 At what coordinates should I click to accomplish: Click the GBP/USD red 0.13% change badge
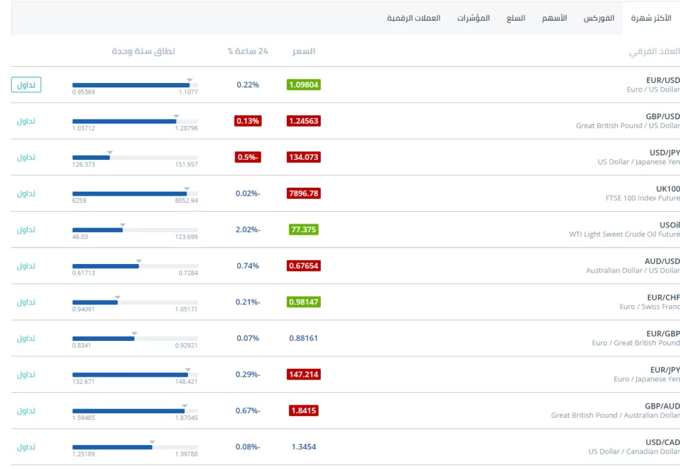click(x=248, y=121)
